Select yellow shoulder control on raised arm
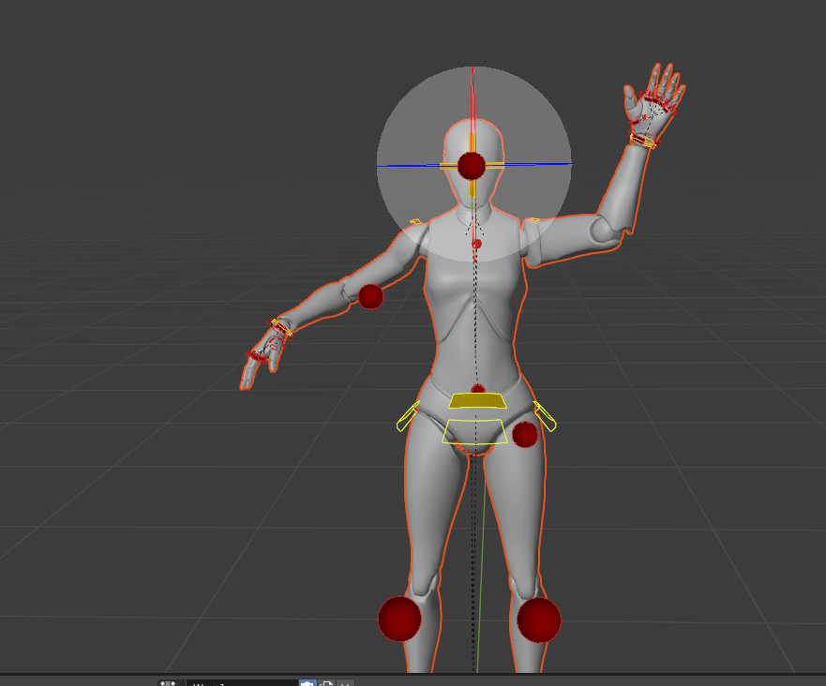 [532, 221]
